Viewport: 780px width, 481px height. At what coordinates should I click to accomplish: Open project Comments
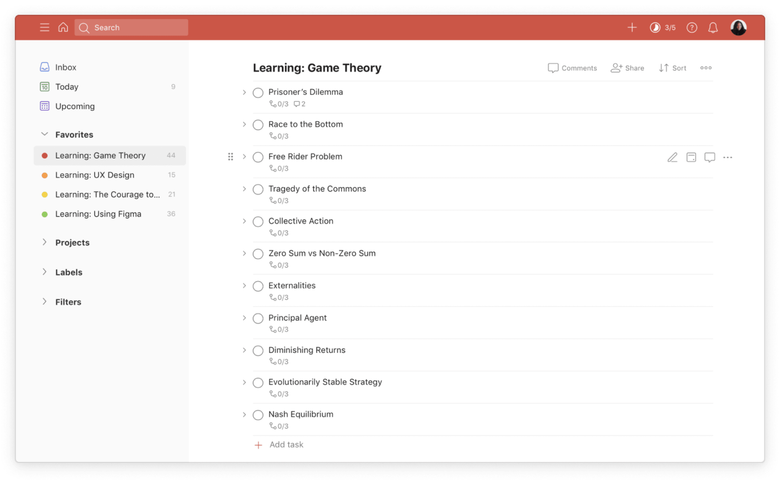572,68
